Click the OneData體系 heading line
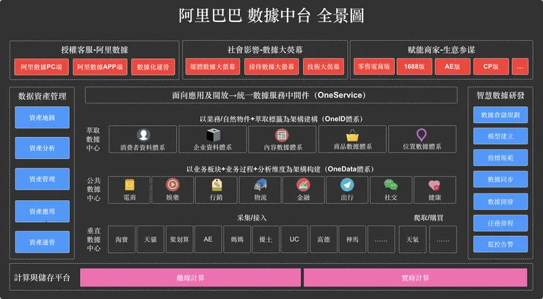 (282, 169)
